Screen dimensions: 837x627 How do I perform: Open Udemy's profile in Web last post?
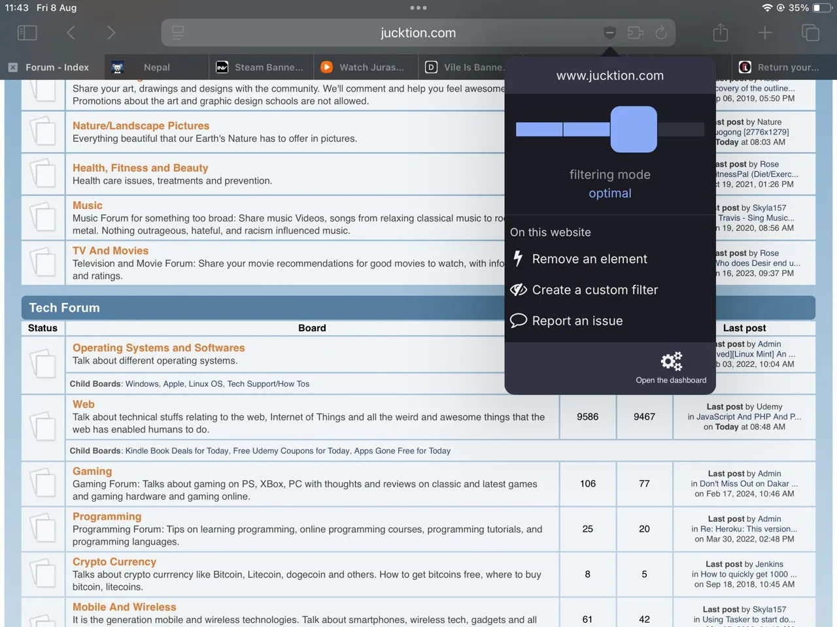(769, 406)
